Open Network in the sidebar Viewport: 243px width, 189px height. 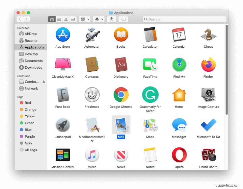click(x=31, y=89)
